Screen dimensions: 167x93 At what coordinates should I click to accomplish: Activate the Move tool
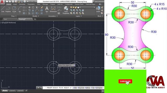tap(29, 7)
